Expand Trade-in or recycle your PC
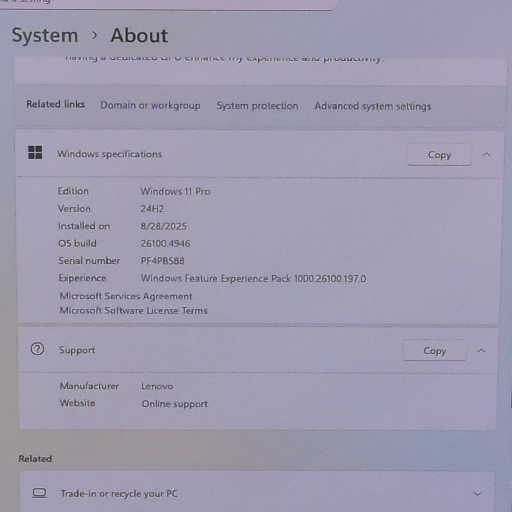The width and height of the screenshot is (512, 512). [x=477, y=494]
